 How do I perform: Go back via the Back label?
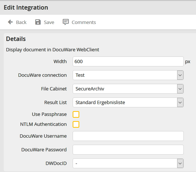click(21, 23)
